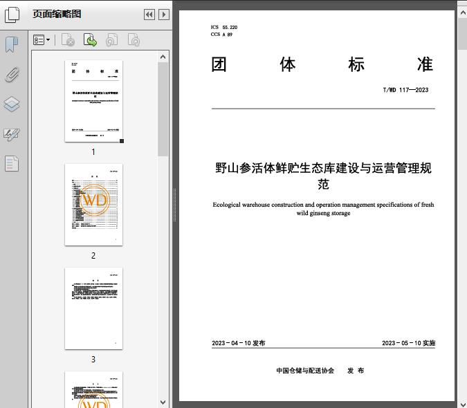This screenshot has height=408, width=467.
Task: Click the page label '2' under thumbnail
Action: pyautogui.click(x=93, y=255)
